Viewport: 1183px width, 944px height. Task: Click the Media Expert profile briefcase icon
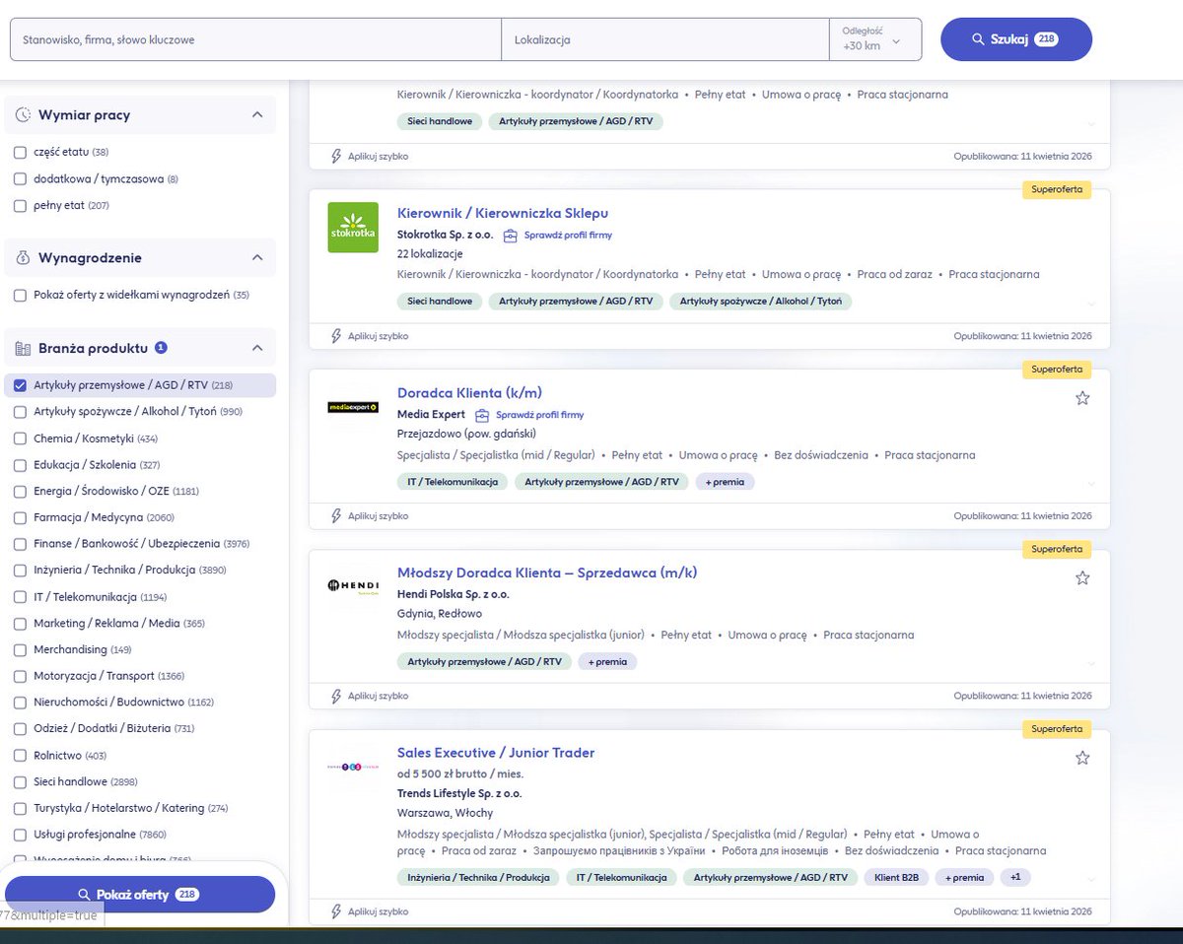click(x=482, y=415)
